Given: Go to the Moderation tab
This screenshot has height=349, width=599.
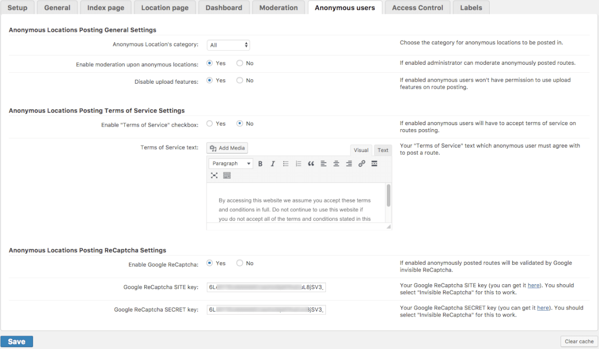Looking at the screenshot, I should pos(279,7).
